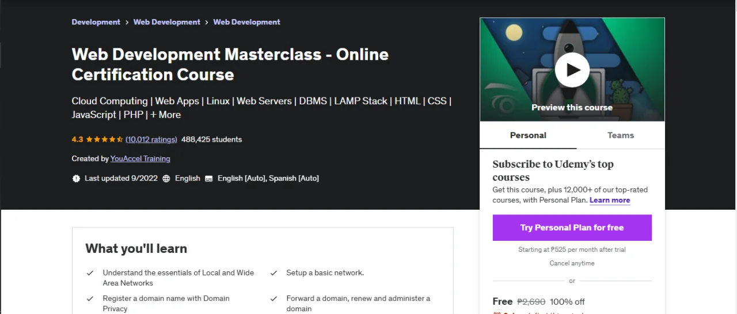The height and width of the screenshot is (314, 737).
Task: Click 'Subscribe to Udemy's top courses' heading
Action: [553, 171]
